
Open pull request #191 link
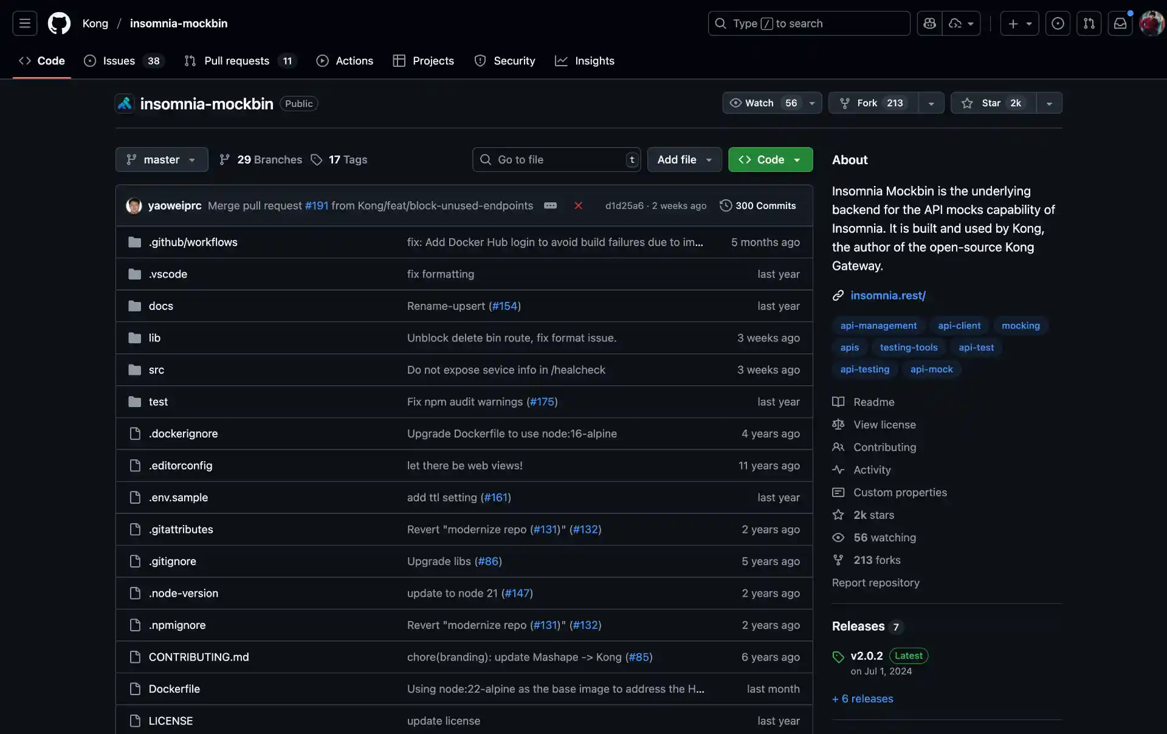(317, 205)
